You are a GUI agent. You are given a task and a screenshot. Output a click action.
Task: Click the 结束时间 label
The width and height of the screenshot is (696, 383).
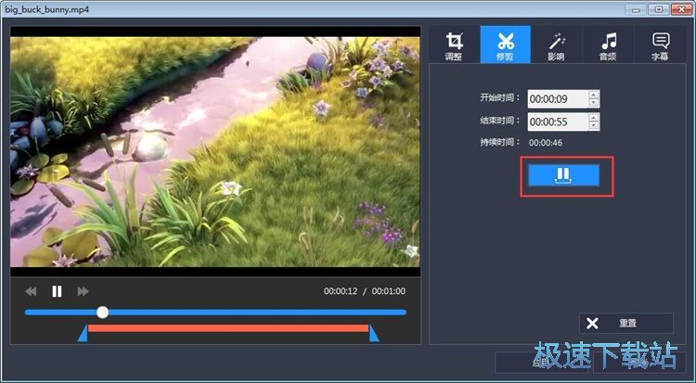point(500,121)
